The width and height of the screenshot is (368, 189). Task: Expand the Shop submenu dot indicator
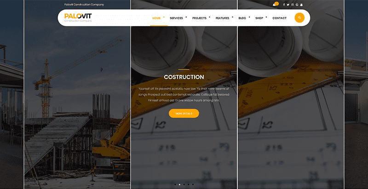[266, 17]
